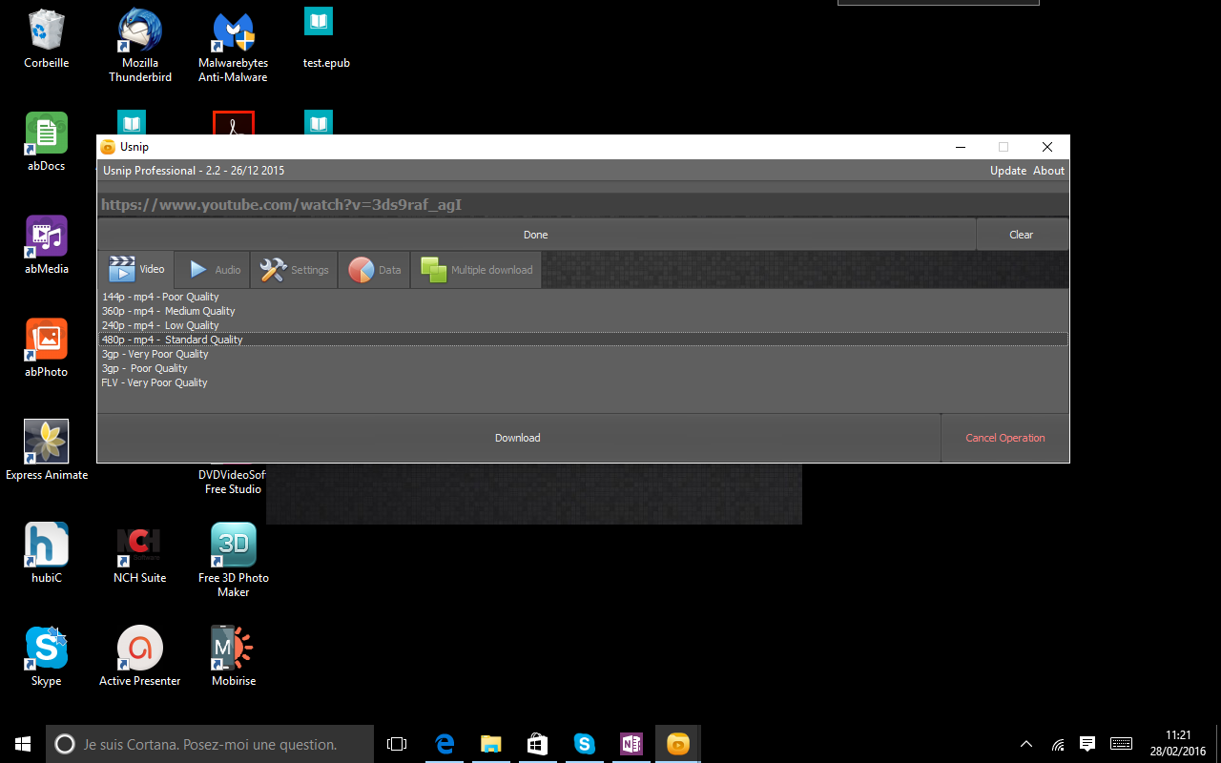Select the Malwarebytes Anti-Malware desktop icon

(234, 46)
